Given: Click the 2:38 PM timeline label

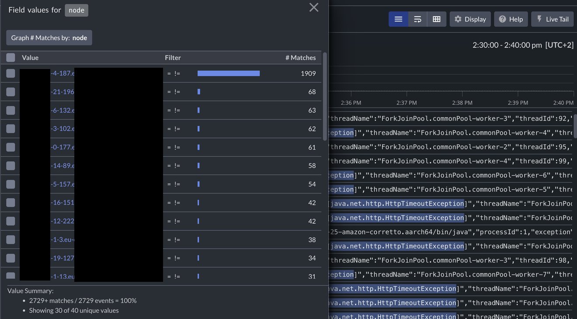Looking at the screenshot, I should click(x=462, y=103).
